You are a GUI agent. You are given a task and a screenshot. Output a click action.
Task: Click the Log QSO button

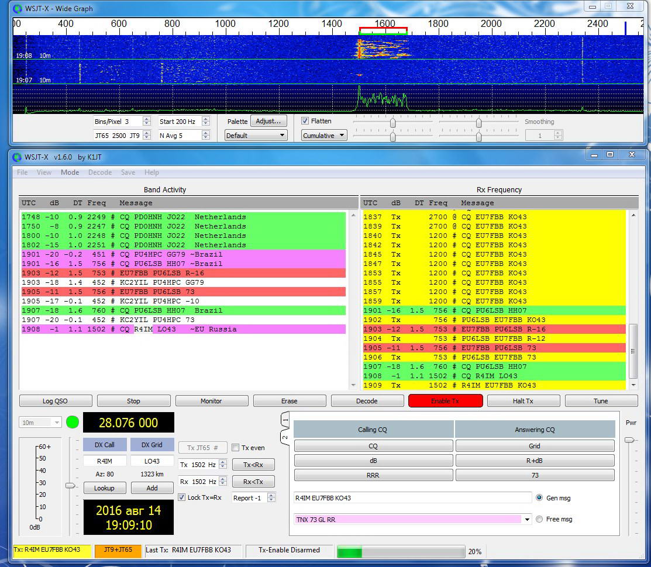coord(55,400)
